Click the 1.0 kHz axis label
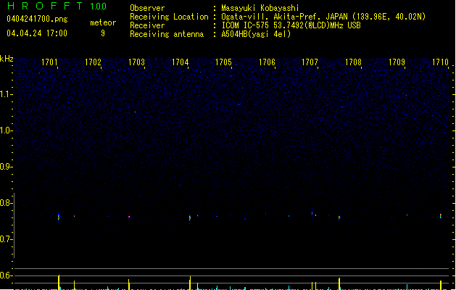Screen dimensions: 456x290 tap(6, 130)
